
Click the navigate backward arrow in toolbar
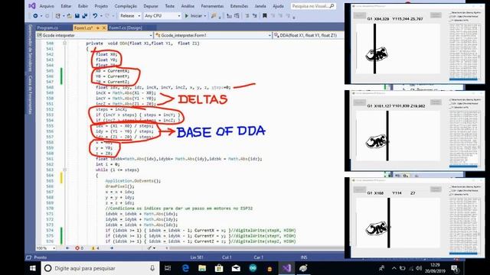[35, 15]
